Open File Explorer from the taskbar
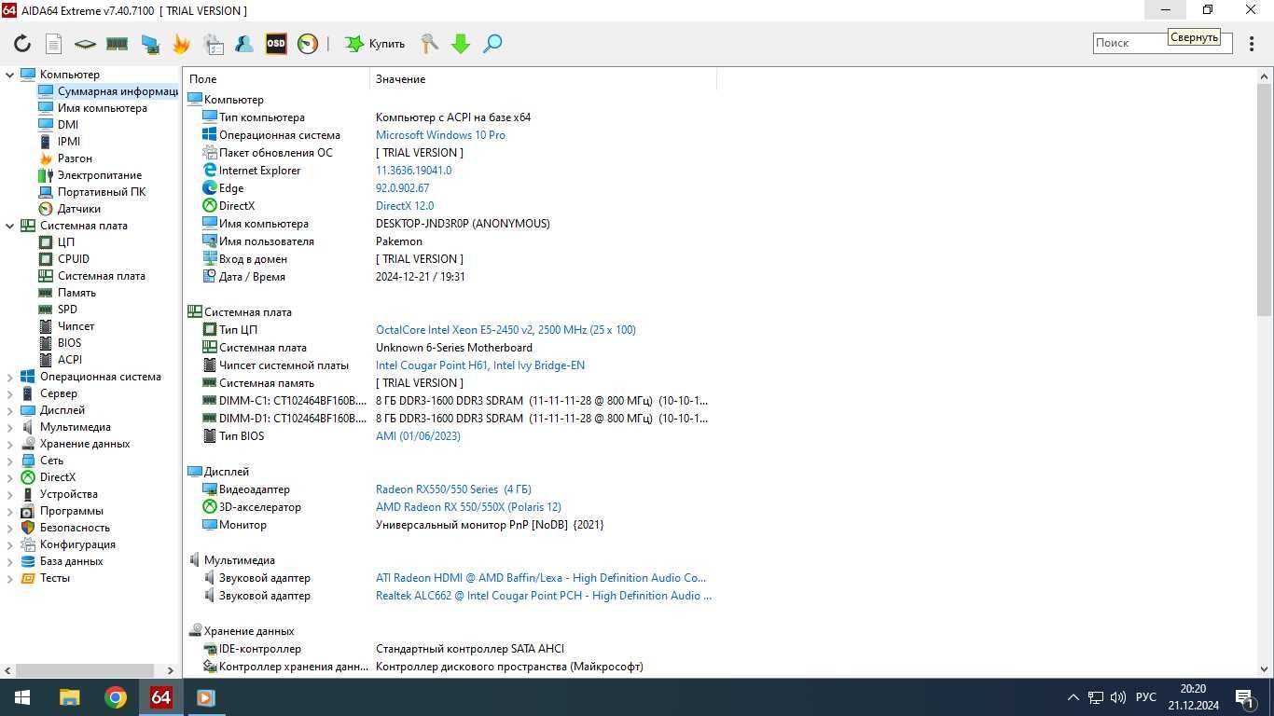The height and width of the screenshot is (716, 1274). click(70, 697)
